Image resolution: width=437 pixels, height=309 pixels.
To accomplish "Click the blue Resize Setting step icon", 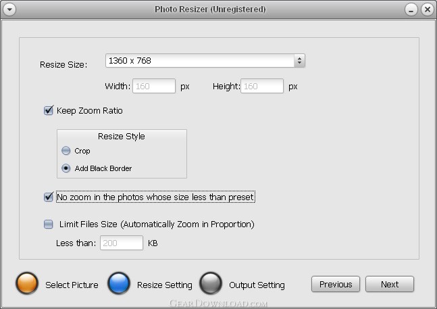I will click(119, 283).
